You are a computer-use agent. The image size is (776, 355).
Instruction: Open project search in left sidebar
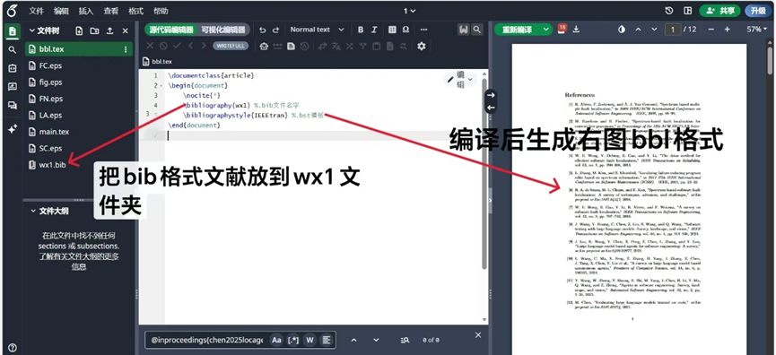[x=13, y=50]
